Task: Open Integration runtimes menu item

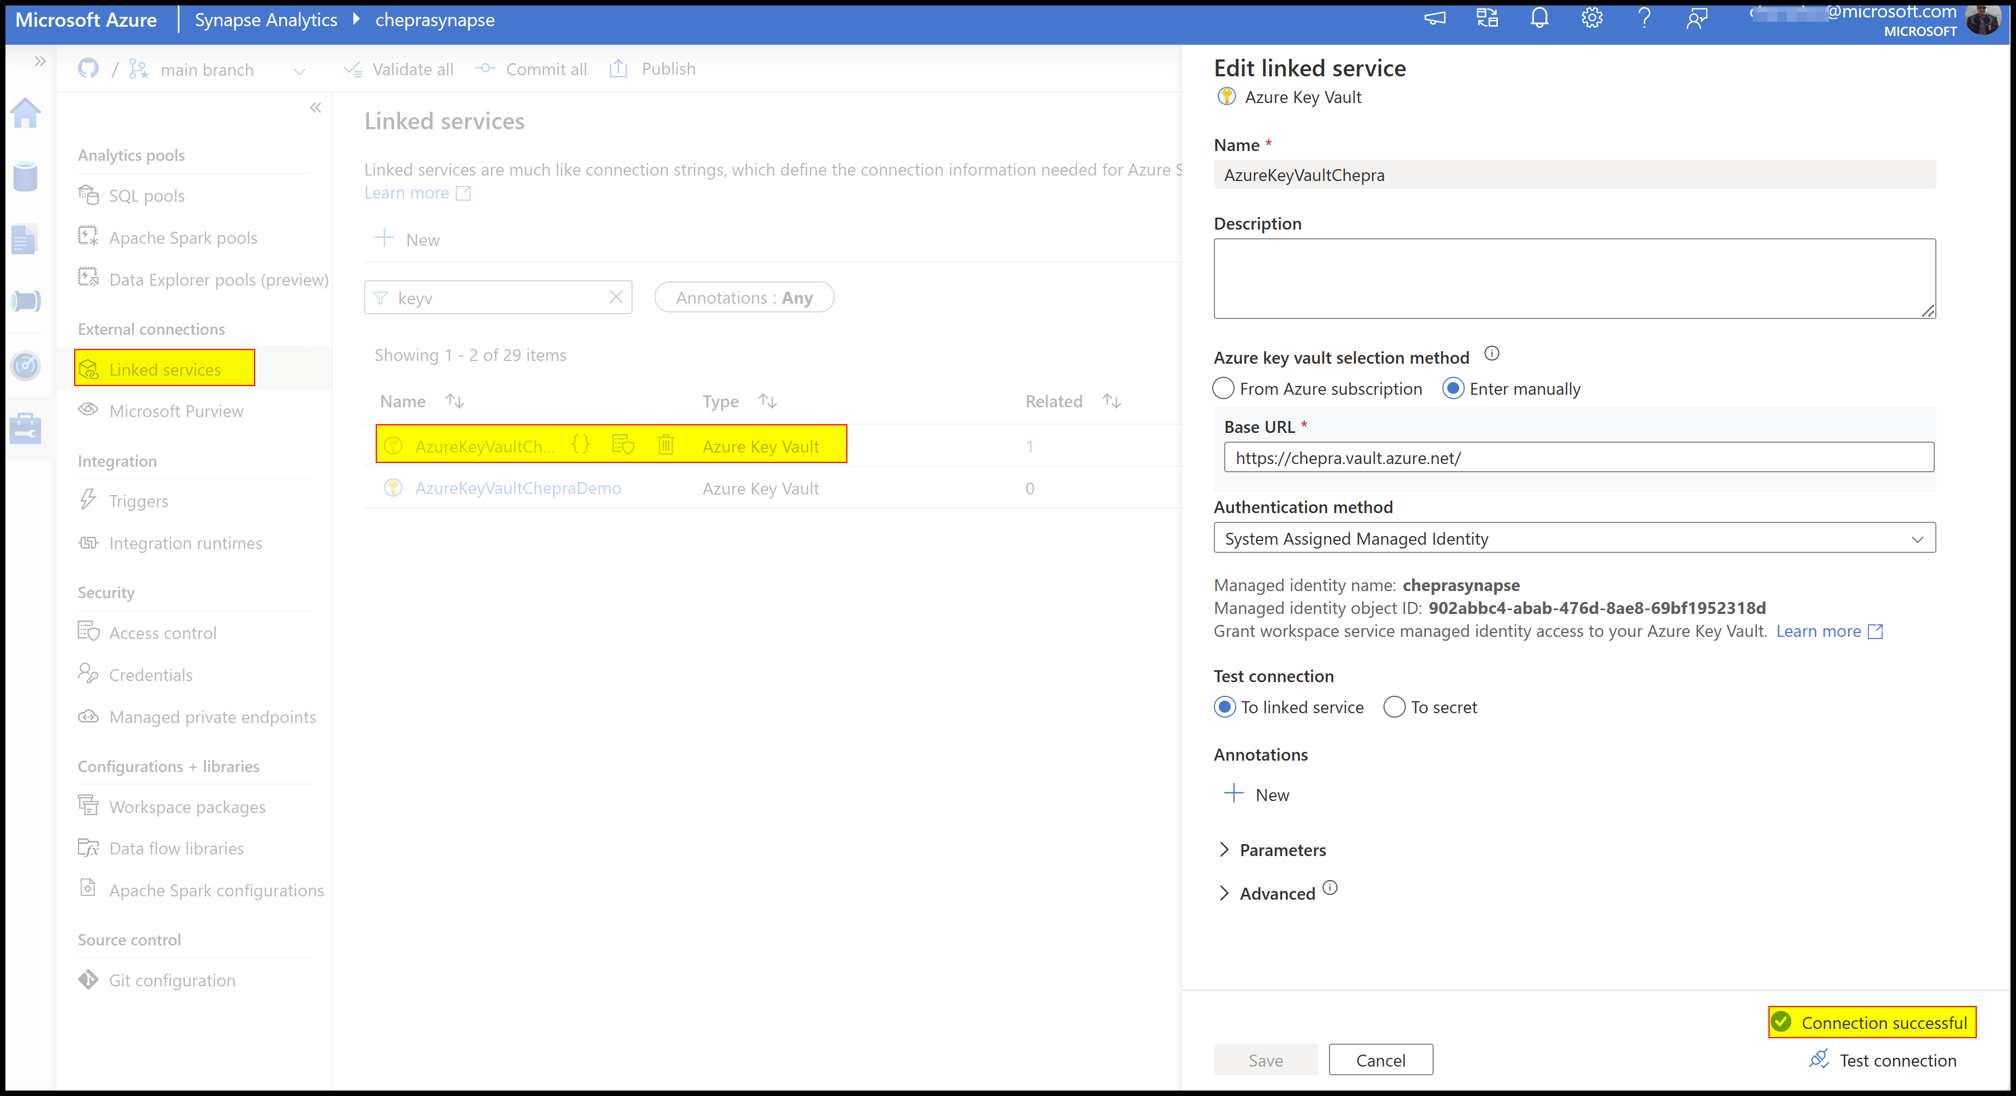Action: pyautogui.click(x=171, y=542)
